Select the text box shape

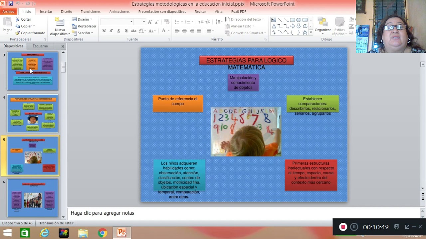coord(274,20)
